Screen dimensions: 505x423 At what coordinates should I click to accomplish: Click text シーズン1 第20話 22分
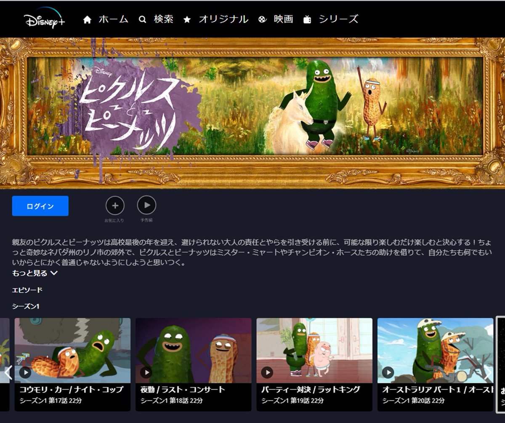click(413, 401)
